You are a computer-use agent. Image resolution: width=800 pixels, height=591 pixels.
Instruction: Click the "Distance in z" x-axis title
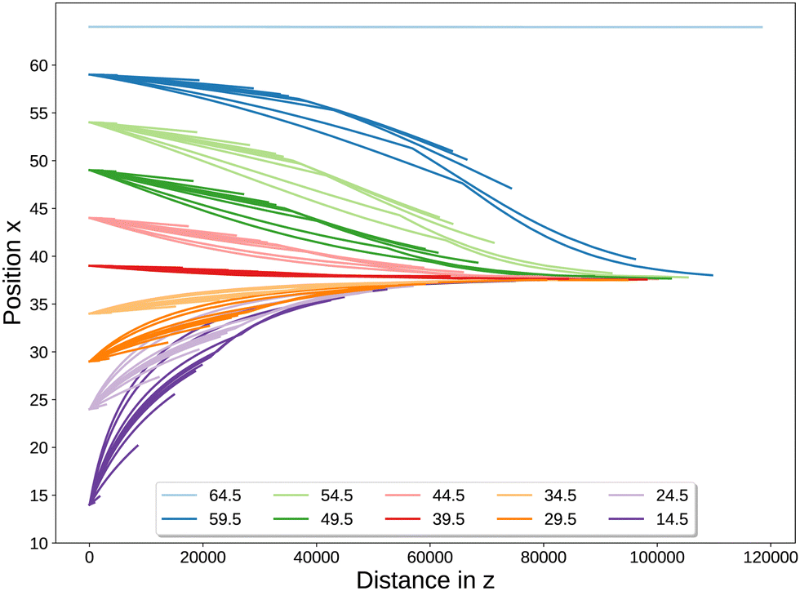[425, 580]
